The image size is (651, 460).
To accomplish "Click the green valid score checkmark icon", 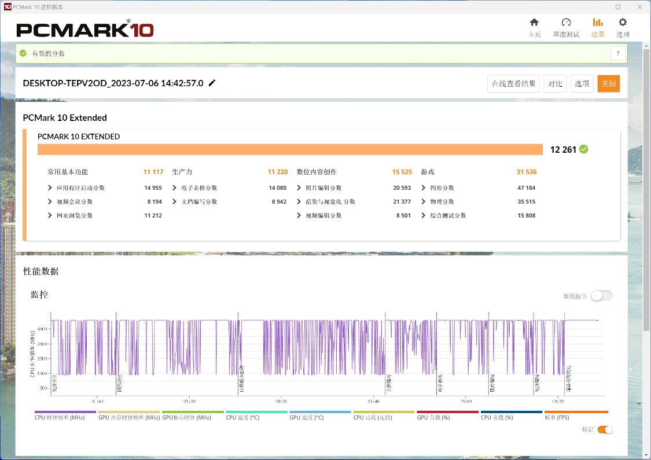I will point(23,53).
